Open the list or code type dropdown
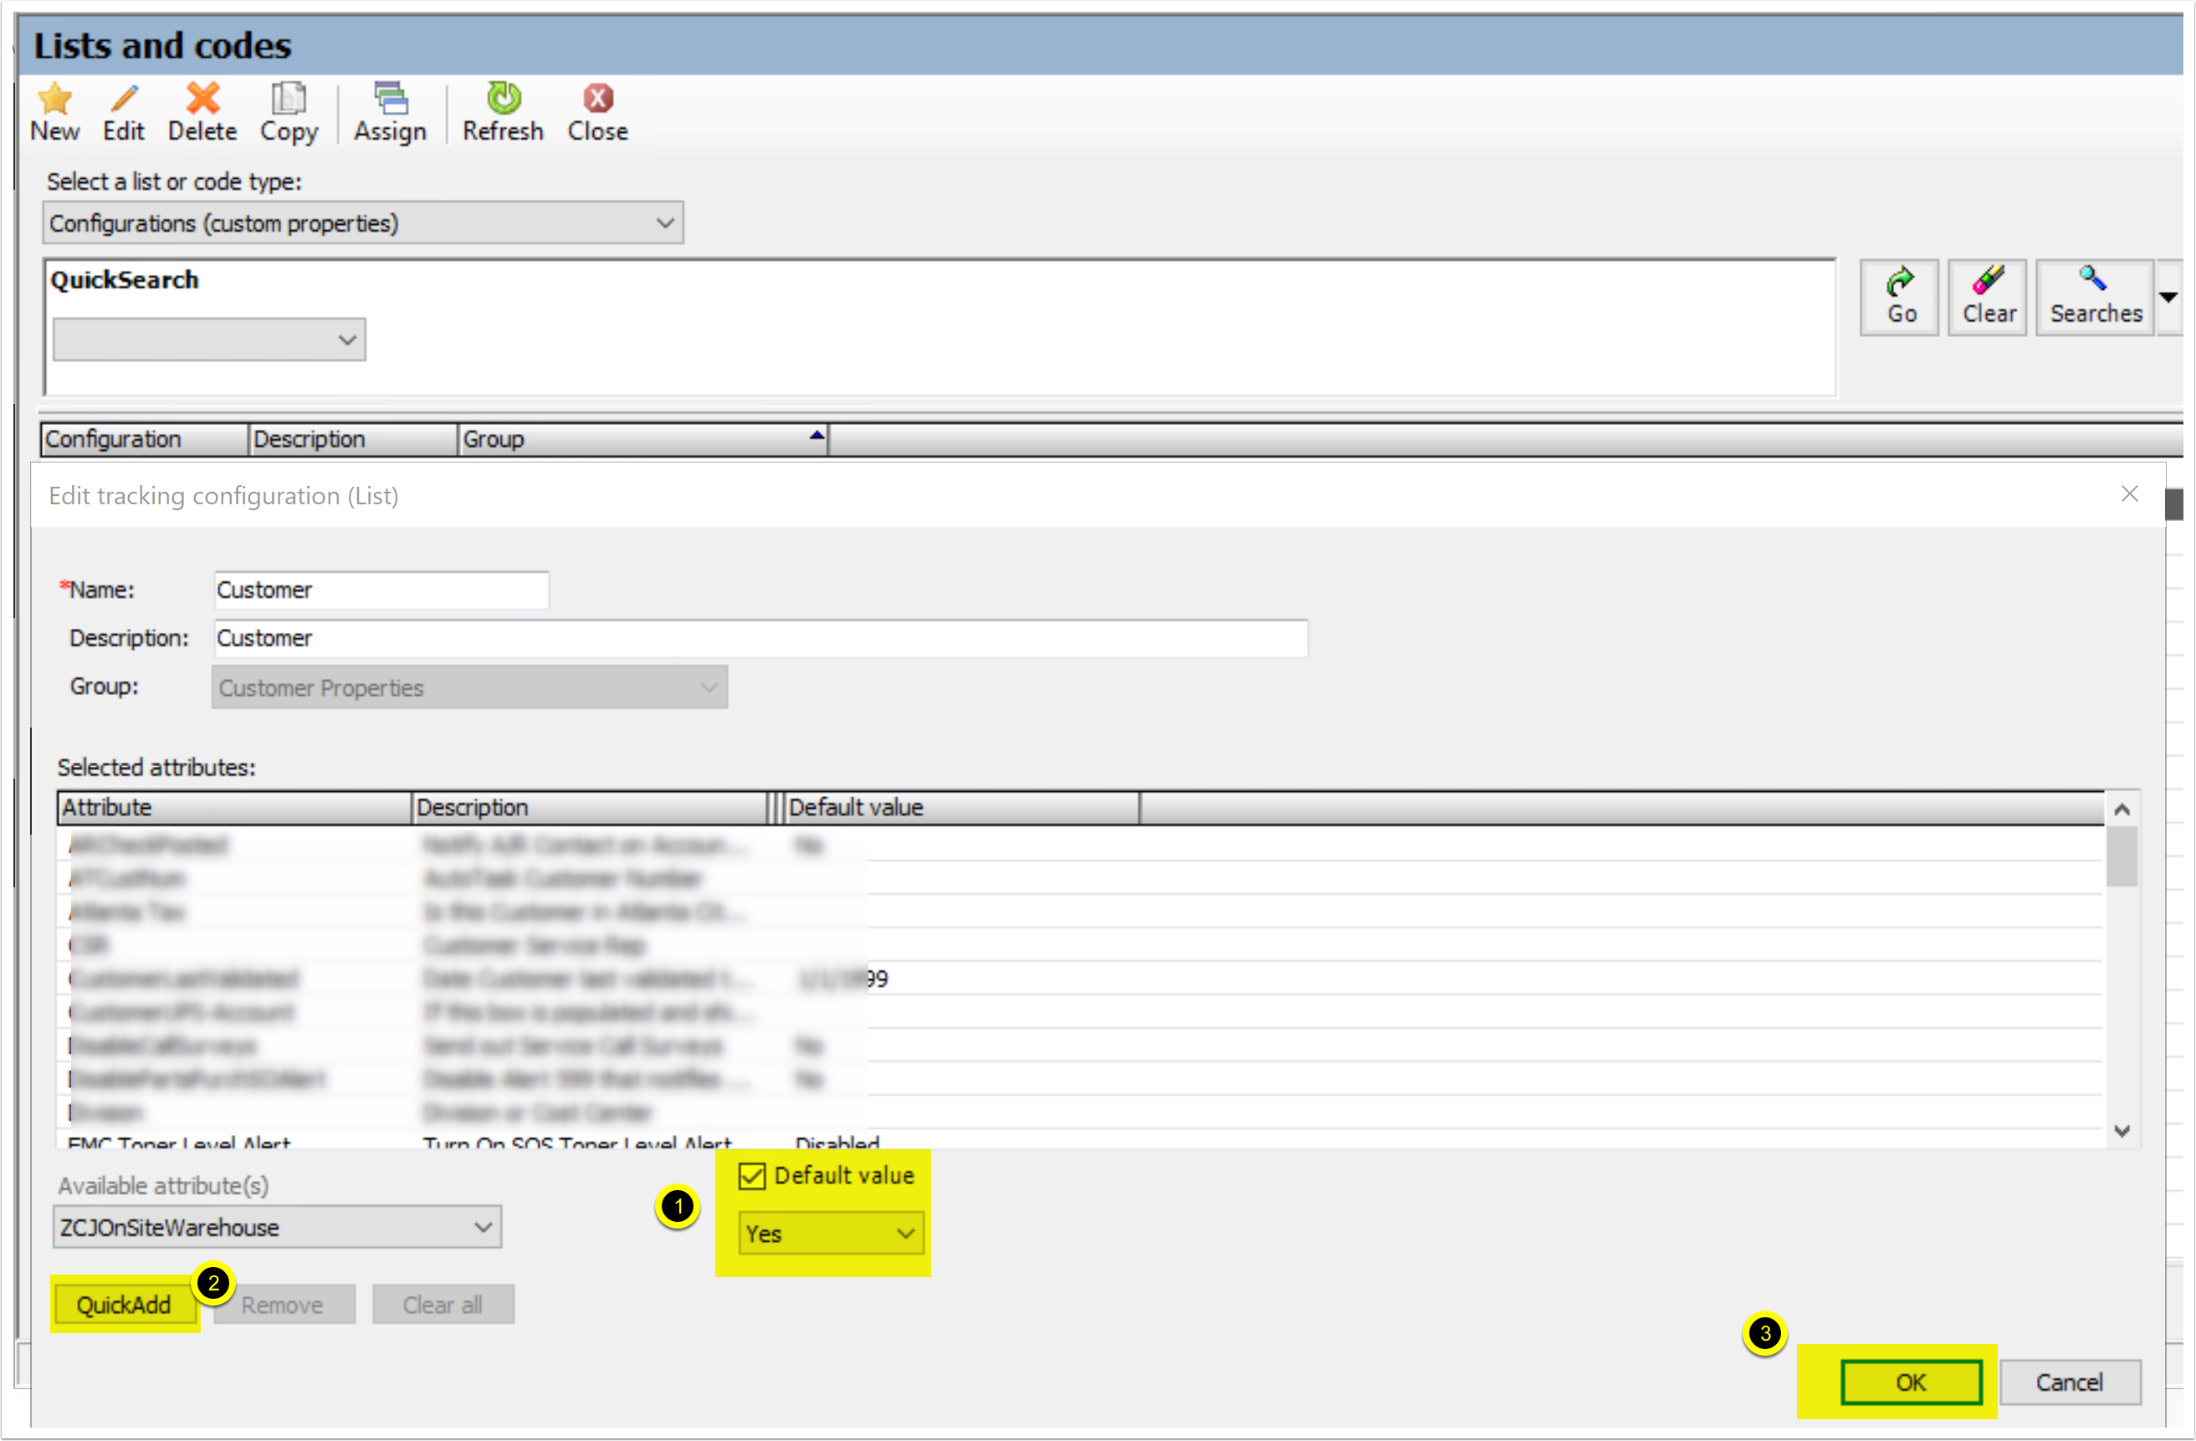 pos(362,223)
